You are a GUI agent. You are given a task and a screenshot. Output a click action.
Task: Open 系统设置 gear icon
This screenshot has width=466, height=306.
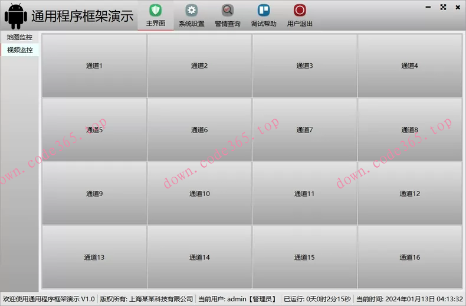[191, 11]
